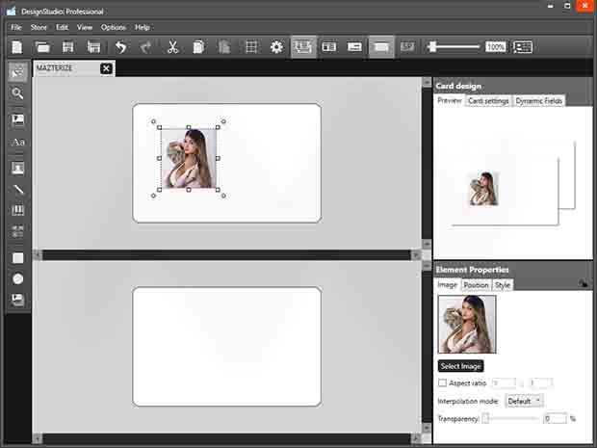Copy the selected element
Image resolution: width=597 pixels, height=448 pixels.
point(198,47)
